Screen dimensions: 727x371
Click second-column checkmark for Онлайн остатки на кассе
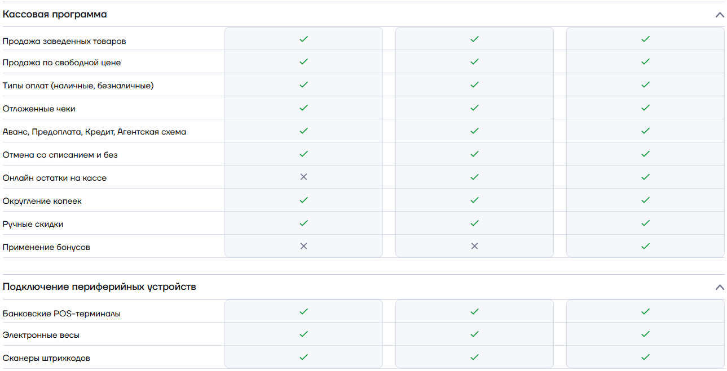[x=474, y=177]
